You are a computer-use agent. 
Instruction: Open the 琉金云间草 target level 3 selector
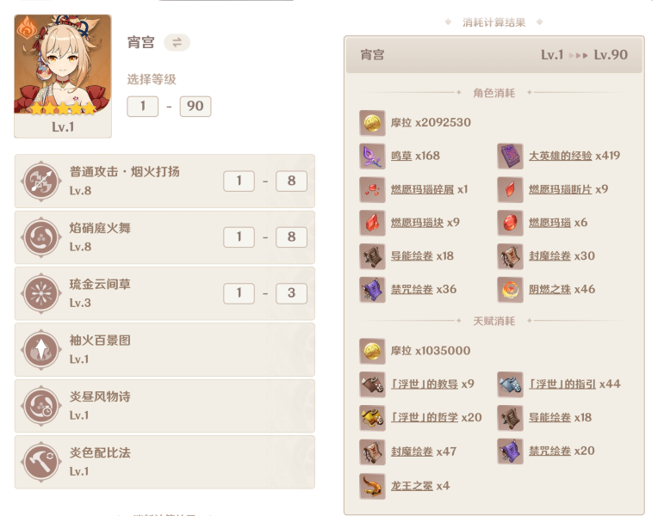[x=291, y=293]
